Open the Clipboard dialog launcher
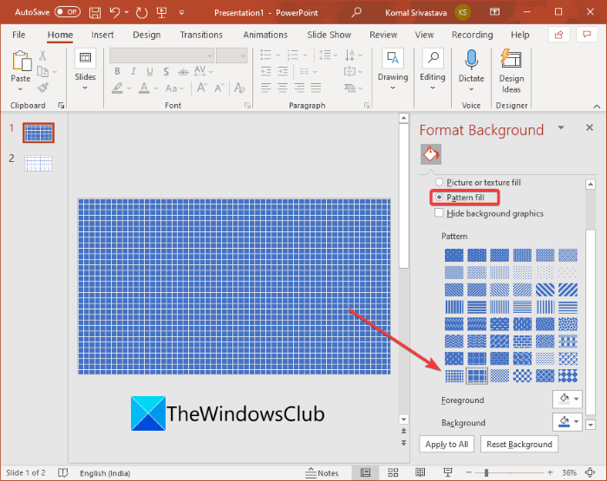Screen dimensions: 607x481 61,105
